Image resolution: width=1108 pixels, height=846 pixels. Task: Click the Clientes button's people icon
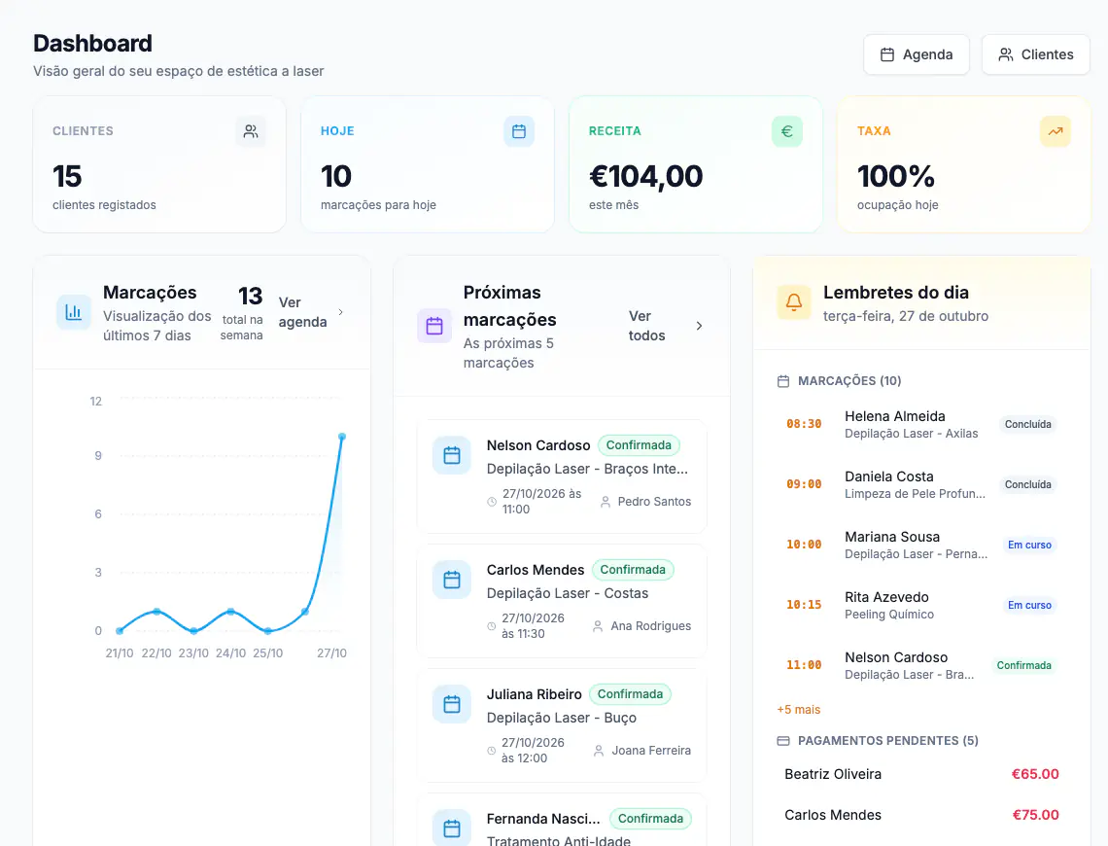coord(1006,54)
